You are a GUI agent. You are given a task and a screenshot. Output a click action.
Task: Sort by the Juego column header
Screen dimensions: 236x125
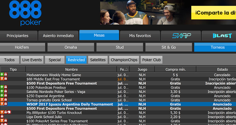pos(142,69)
